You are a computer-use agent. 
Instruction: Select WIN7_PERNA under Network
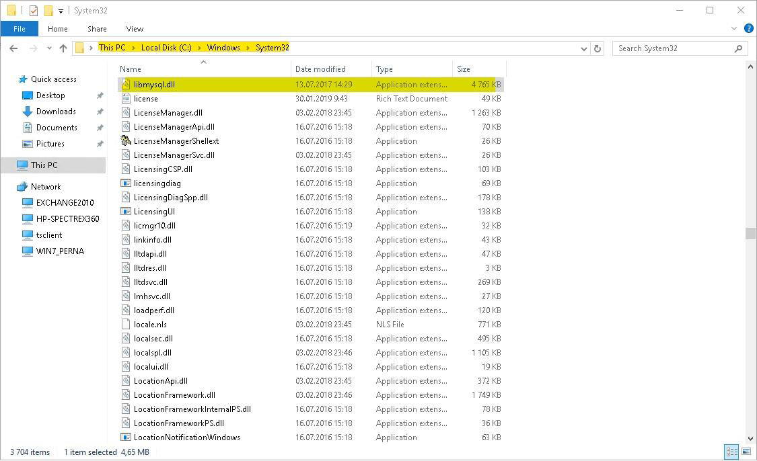[60, 251]
